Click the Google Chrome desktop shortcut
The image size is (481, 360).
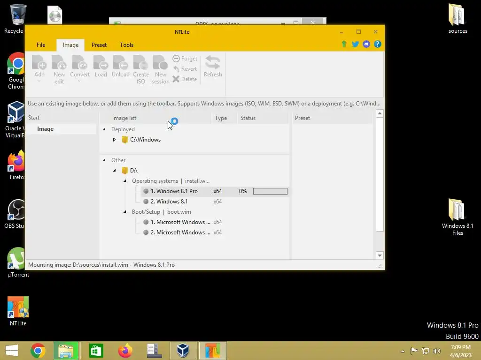point(16,71)
